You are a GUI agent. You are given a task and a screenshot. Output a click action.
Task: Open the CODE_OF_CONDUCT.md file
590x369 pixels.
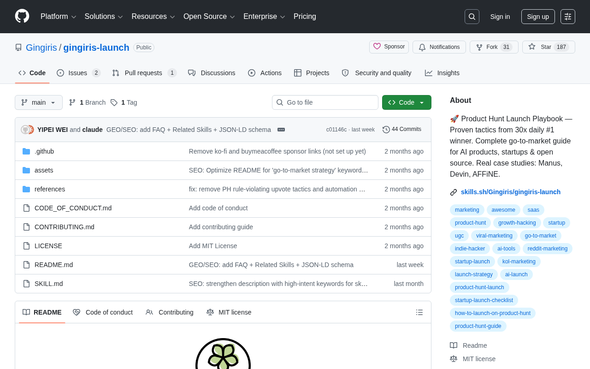coord(73,208)
